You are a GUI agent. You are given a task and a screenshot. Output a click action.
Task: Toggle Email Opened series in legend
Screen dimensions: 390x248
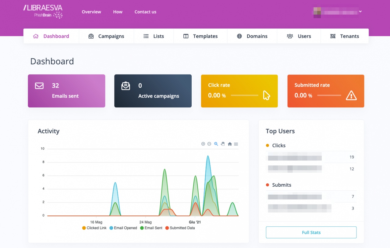(x=123, y=228)
